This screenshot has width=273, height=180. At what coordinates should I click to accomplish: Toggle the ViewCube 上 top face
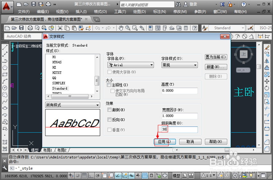pos(243,54)
